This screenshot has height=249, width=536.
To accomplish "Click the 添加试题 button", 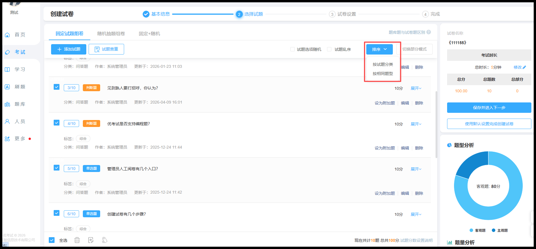I will (69, 49).
